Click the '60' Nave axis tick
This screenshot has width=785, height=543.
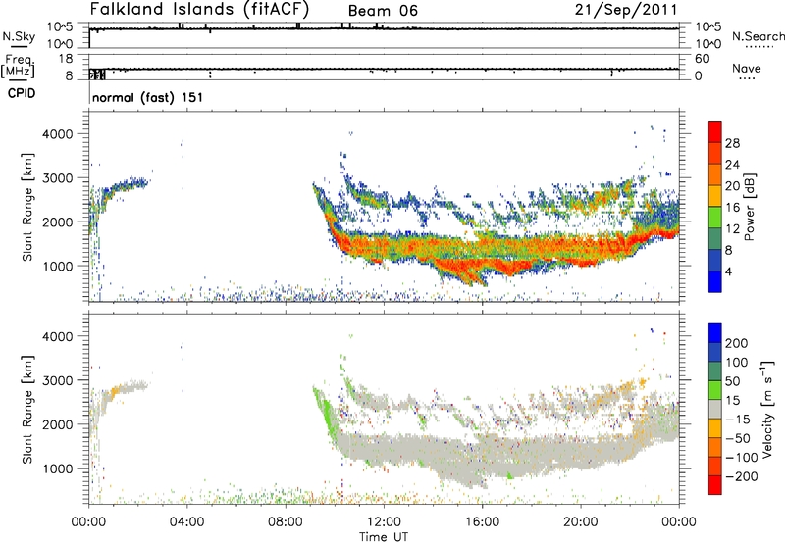tap(702, 59)
